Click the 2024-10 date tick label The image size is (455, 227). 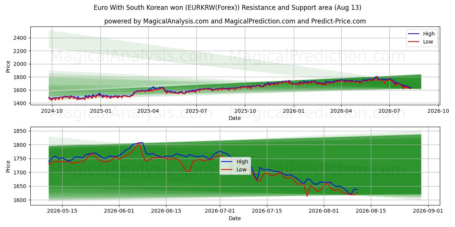point(52,111)
